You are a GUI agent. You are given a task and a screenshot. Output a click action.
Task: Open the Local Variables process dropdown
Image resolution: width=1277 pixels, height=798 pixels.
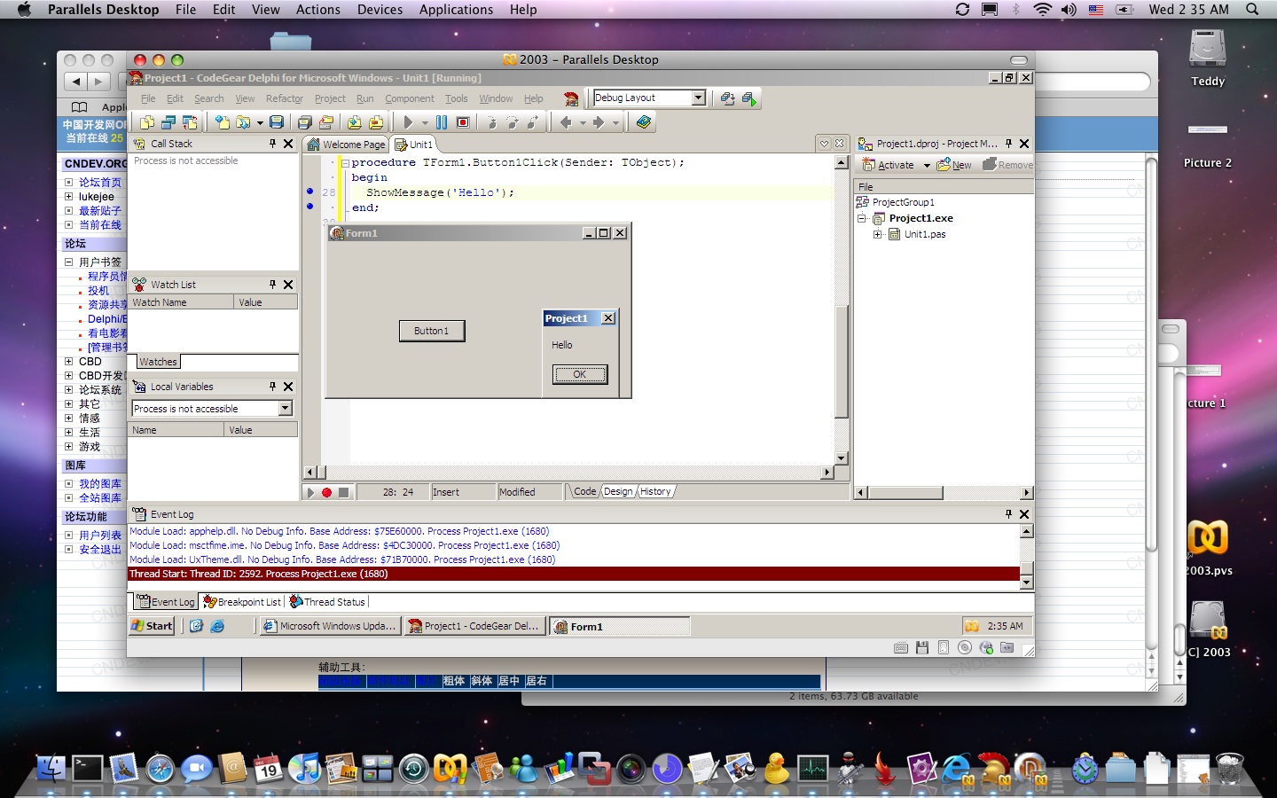click(x=286, y=409)
